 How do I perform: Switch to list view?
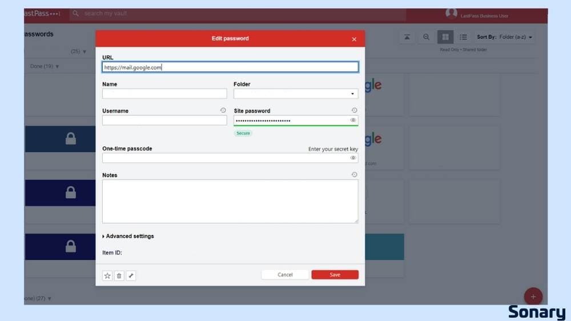[x=463, y=37]
